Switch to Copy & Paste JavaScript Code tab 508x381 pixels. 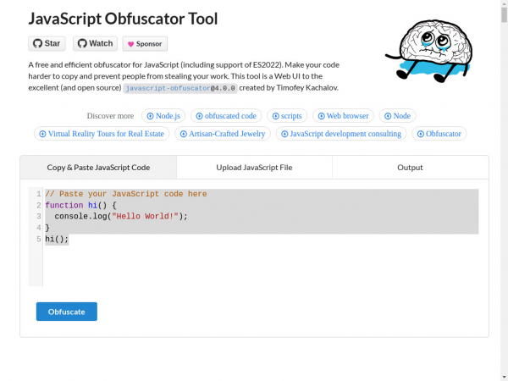pyautogui.click(x=98, y=168)
